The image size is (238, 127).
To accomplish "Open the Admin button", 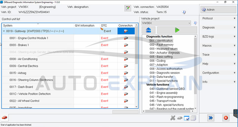I will point(218,10).
